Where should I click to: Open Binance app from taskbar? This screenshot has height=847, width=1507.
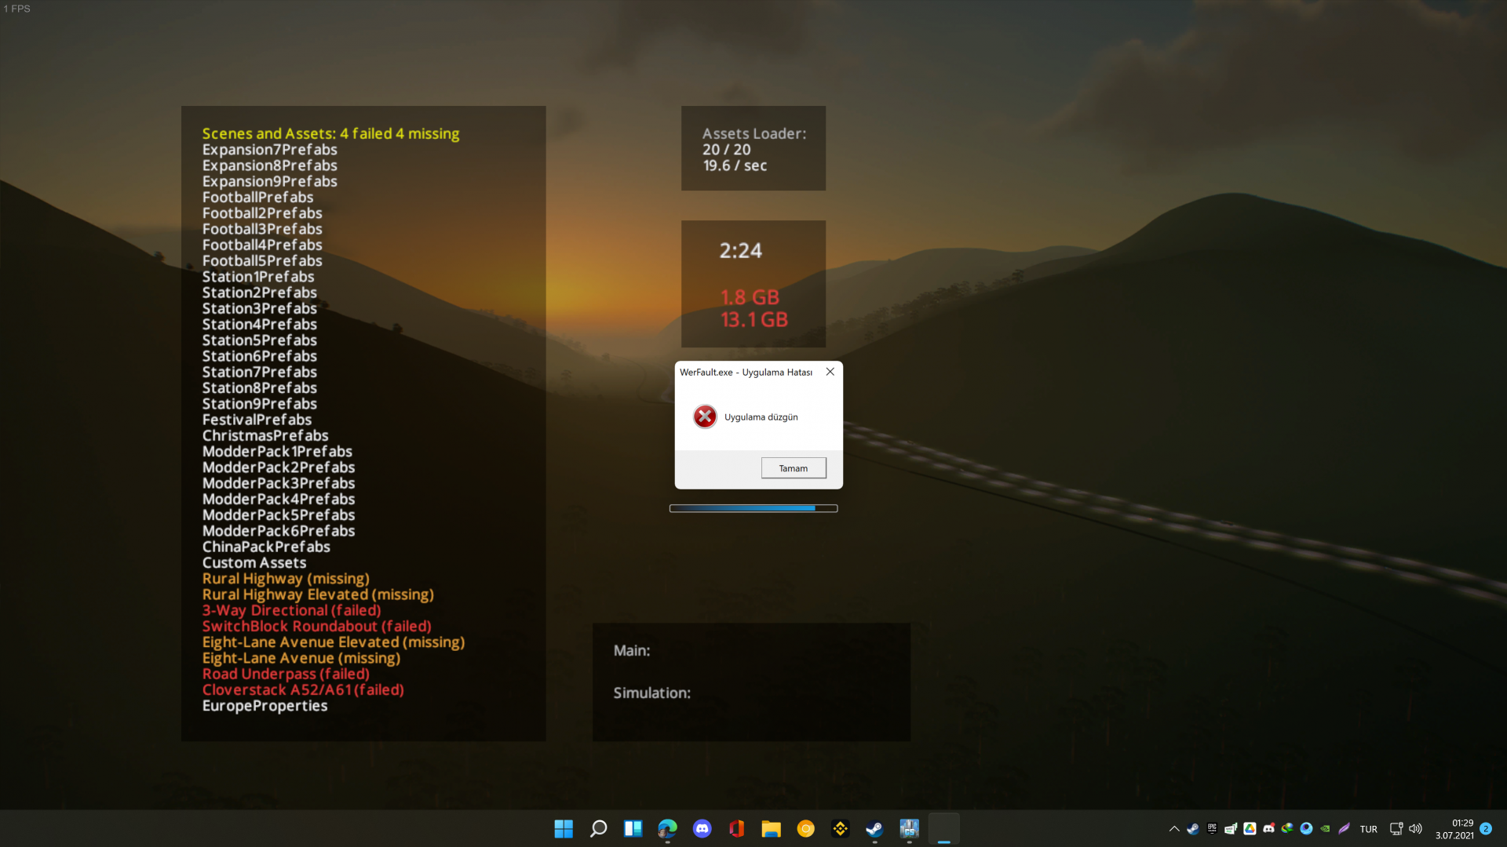[x=840, y=829]
